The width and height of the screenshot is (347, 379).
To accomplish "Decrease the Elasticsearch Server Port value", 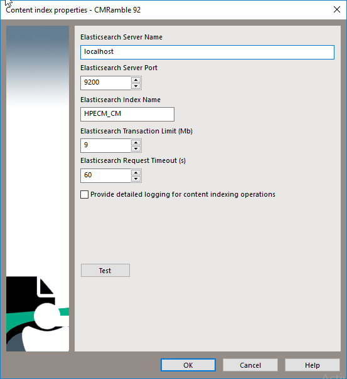I will (136, 86).
